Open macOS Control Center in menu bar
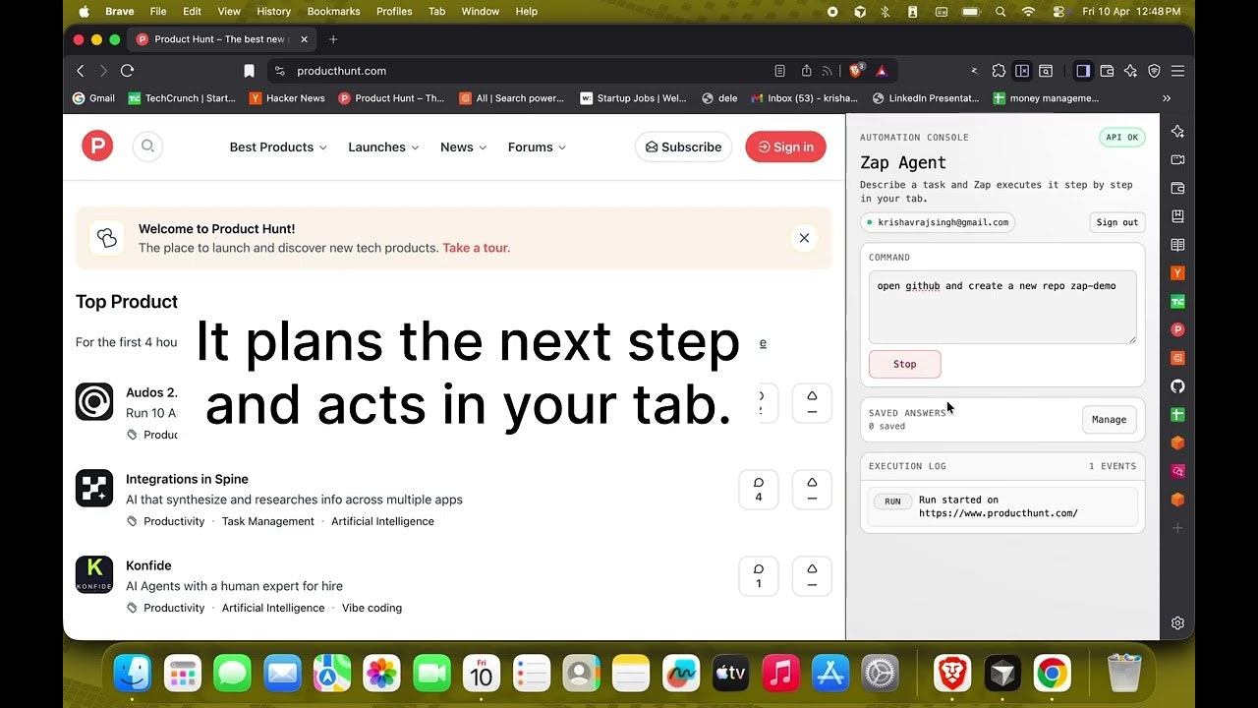The width and height of the screenshot is (1258, 708). pyautogui.click(x=1058, y=11)
